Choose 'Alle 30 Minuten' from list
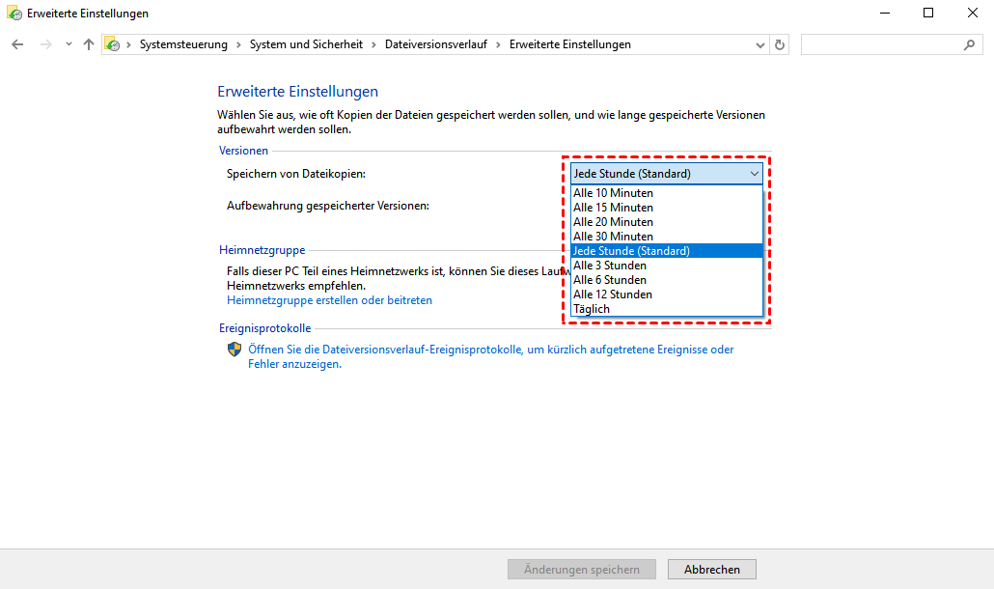Viewport: 994px width, 589px height. pos(613,237)
